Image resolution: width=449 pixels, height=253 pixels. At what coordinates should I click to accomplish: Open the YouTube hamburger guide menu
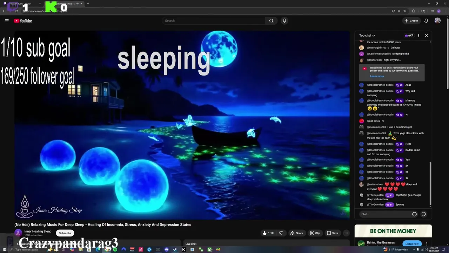pos(7,21)
